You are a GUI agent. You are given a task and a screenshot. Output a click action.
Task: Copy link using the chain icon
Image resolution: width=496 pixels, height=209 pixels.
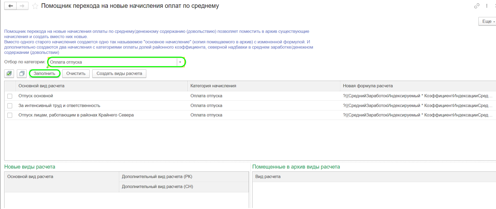click(x=477, y=6)
